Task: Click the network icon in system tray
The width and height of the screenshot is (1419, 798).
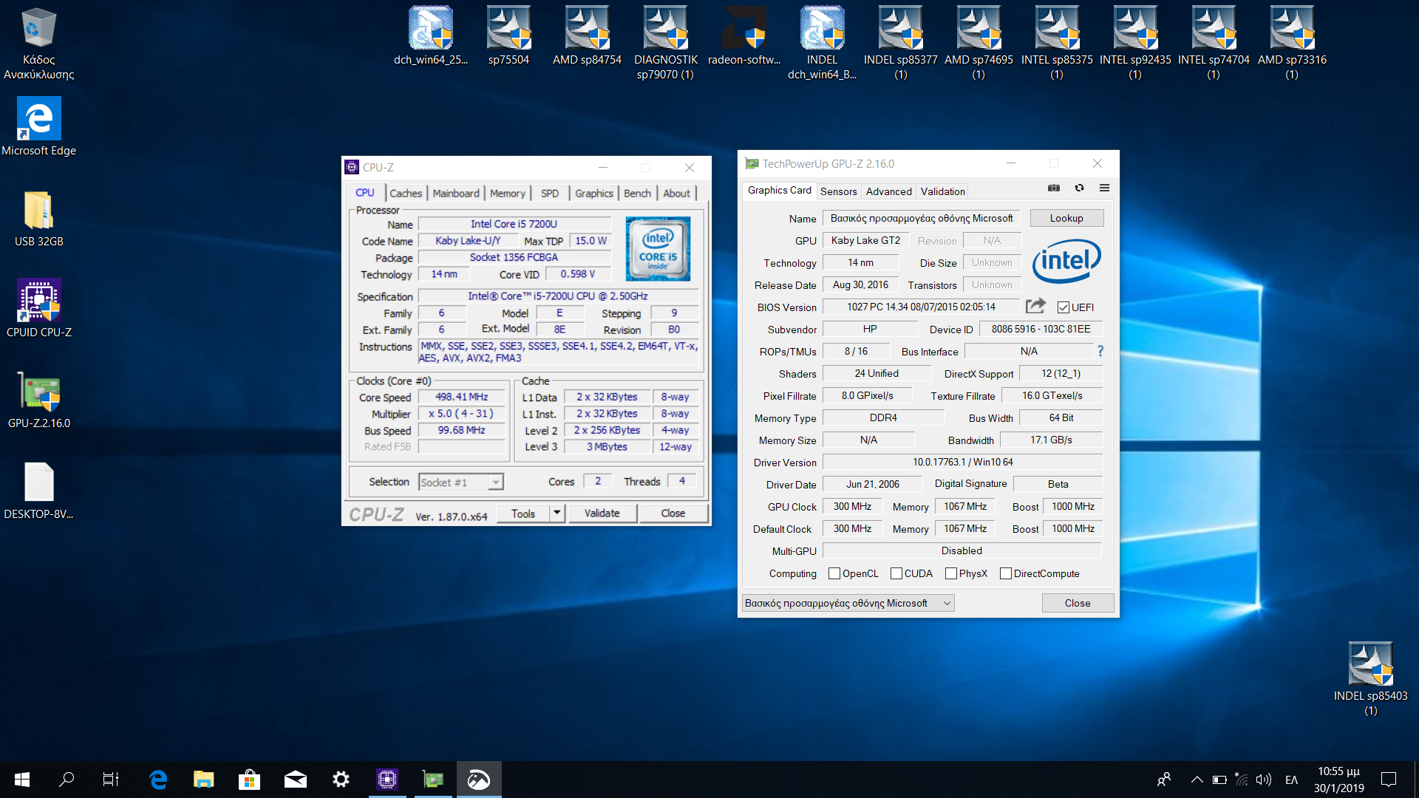Action: point(1242,780)
